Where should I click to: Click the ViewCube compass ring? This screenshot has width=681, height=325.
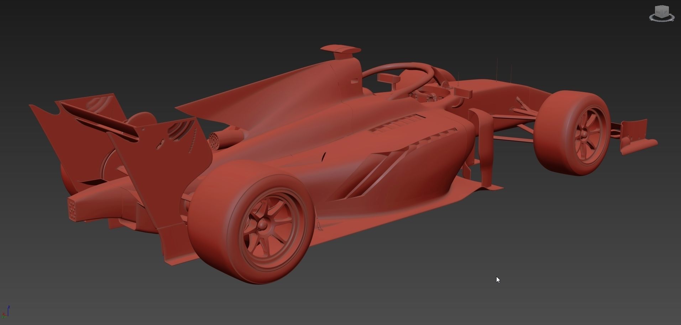(x=662, y=18)
